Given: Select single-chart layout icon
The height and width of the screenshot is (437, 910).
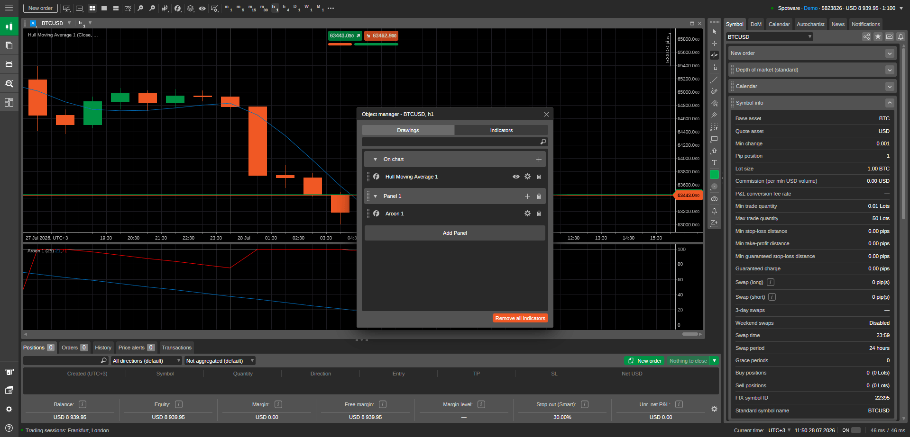Looking at the screenshot, I should coord(104,8).
